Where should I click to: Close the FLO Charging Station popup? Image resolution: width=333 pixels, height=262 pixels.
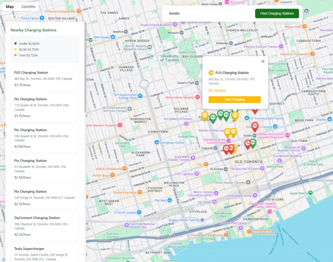[x=263, y=61]
